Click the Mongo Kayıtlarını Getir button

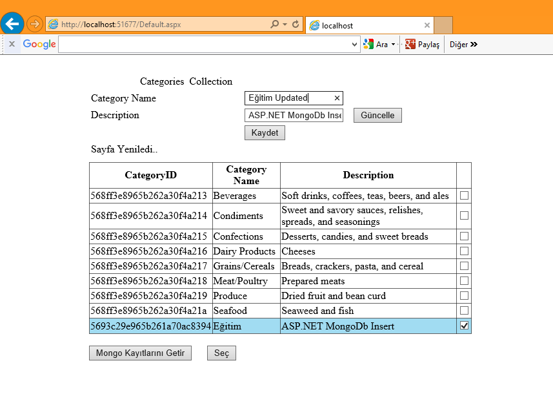140,353
